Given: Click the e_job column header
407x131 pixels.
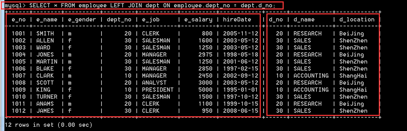Looking at the screenshot, I should [x=151, y=20].
